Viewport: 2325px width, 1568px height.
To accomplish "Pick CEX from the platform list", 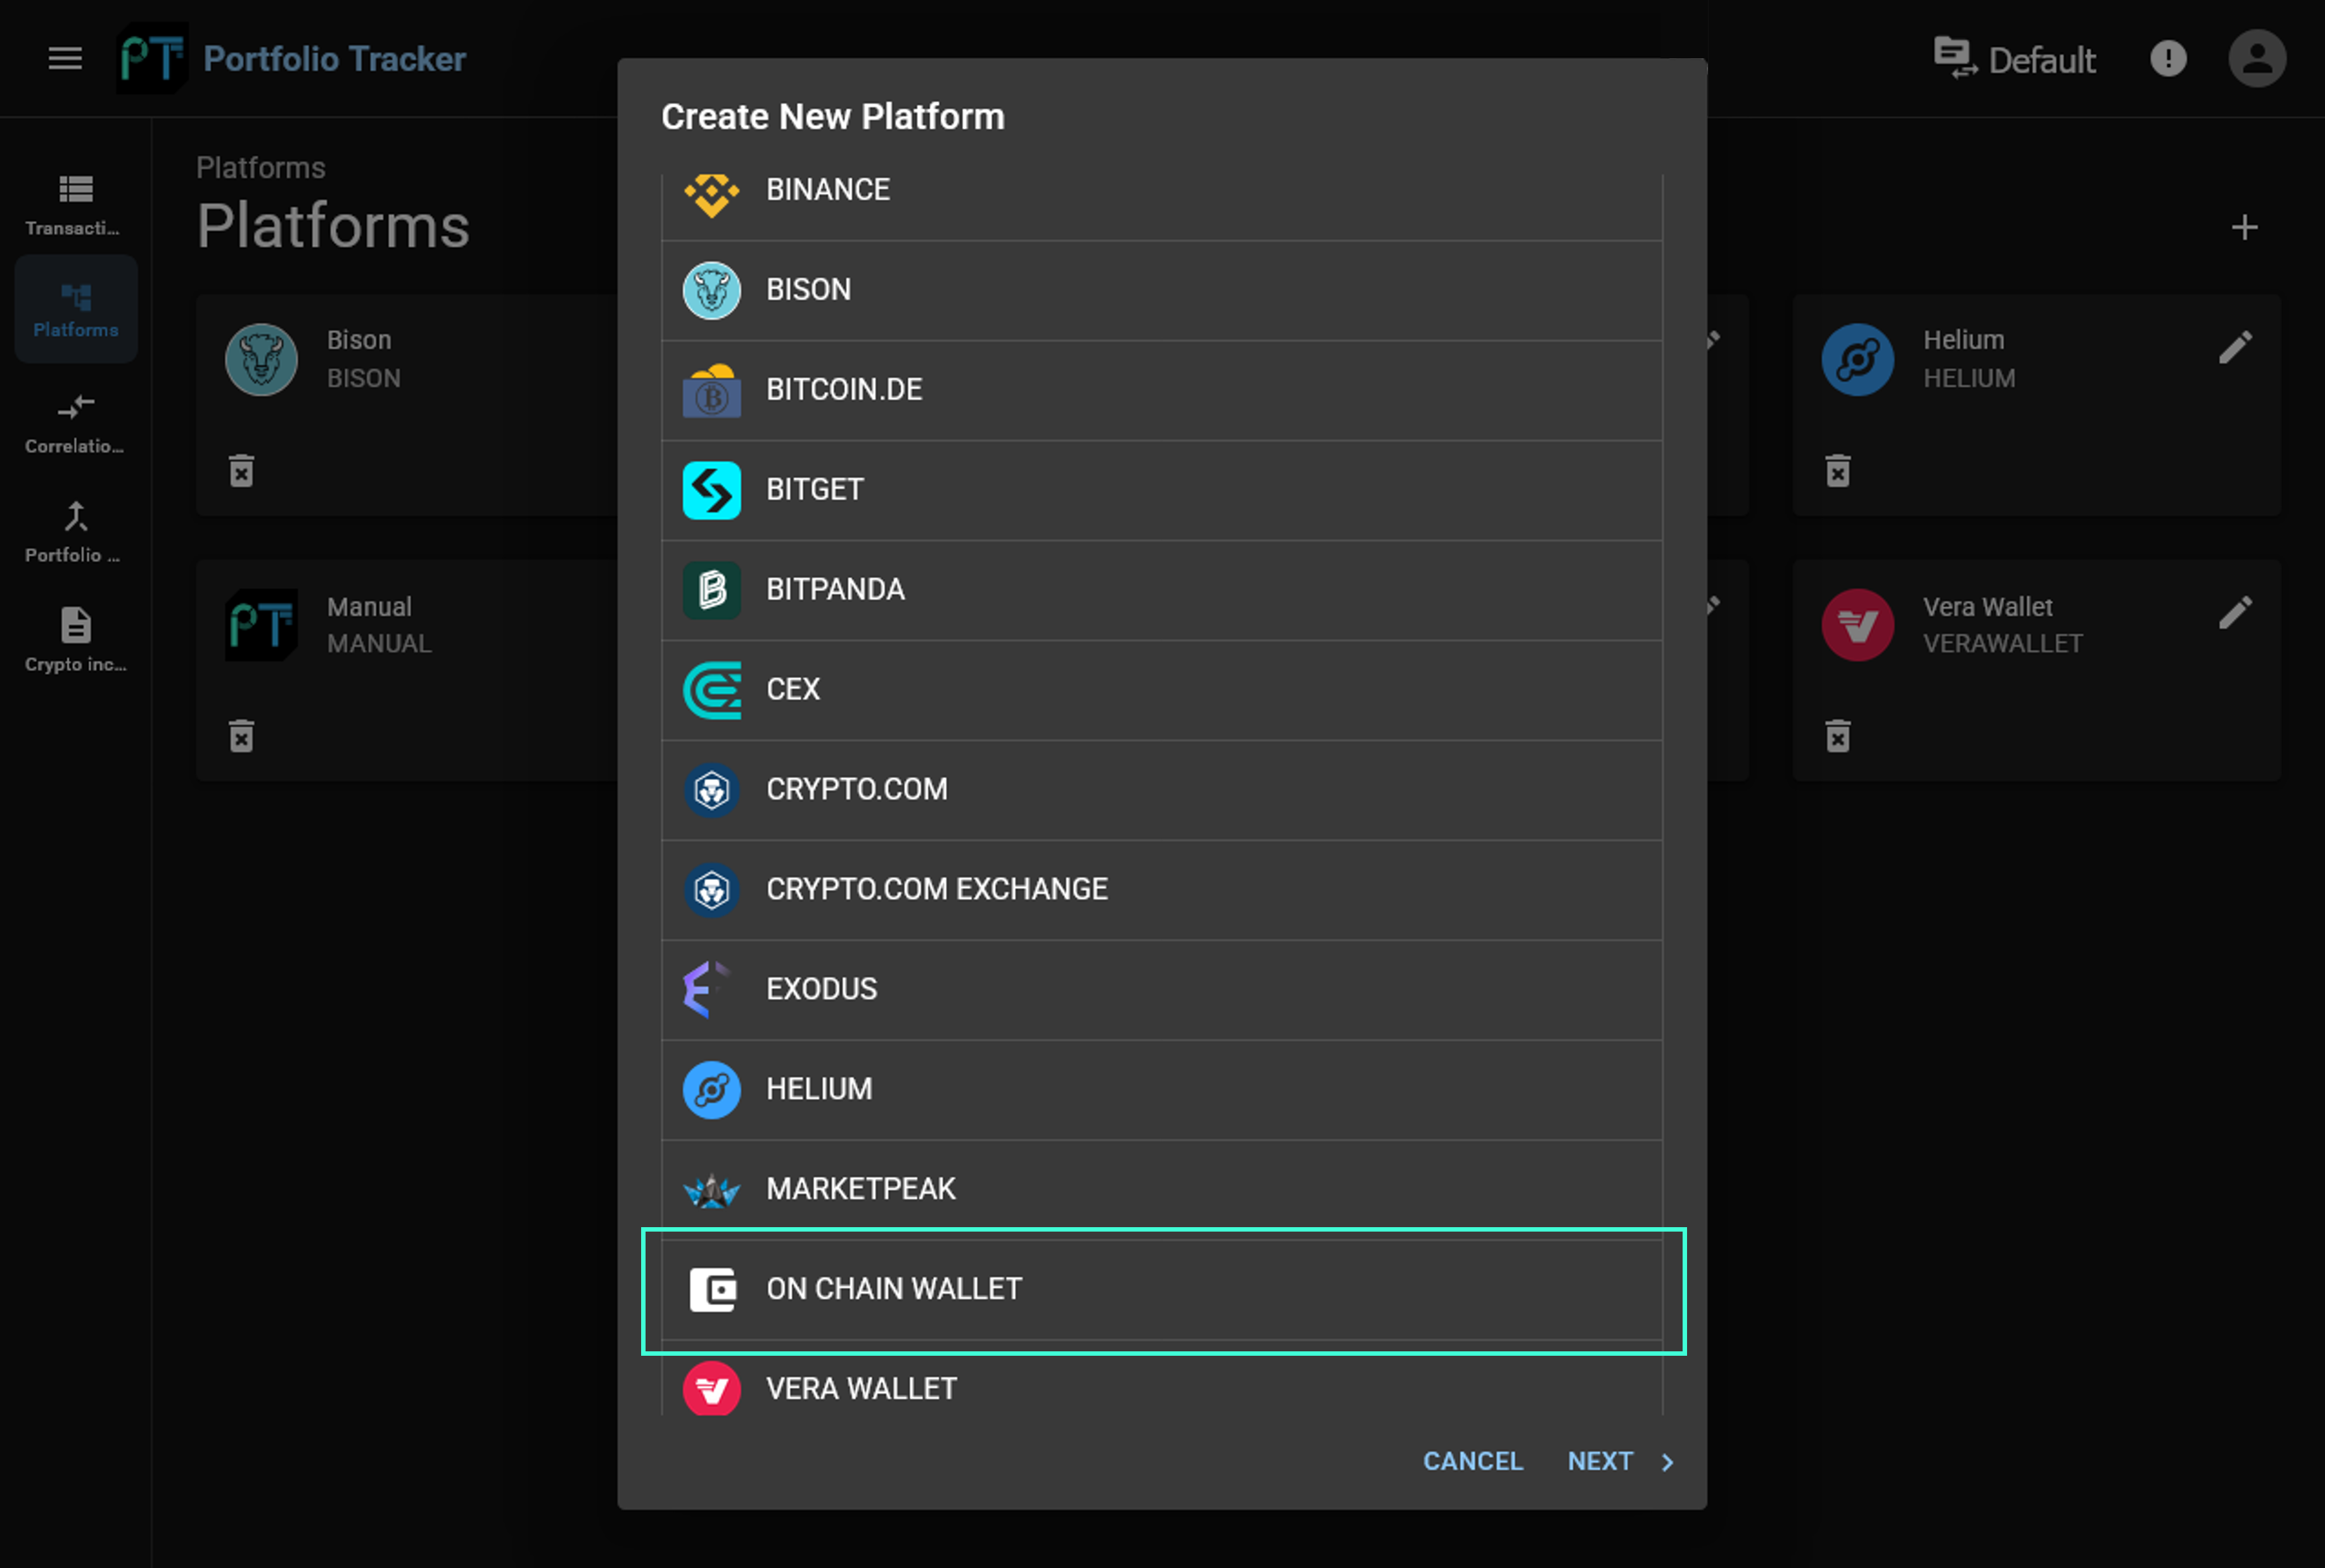I will (x=1161, y=690).
